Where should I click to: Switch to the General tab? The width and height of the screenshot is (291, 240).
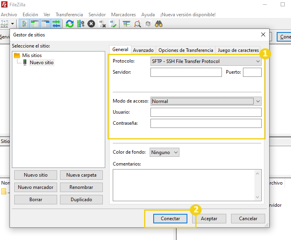[x=120, y=50]
